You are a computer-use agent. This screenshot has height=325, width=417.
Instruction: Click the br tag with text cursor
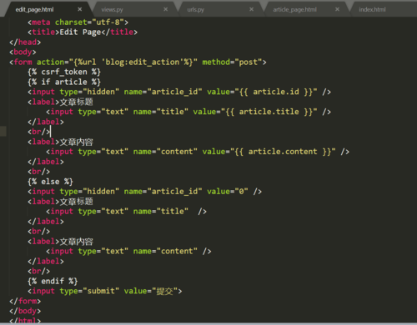pyautogui.click(x=39, y=132)
